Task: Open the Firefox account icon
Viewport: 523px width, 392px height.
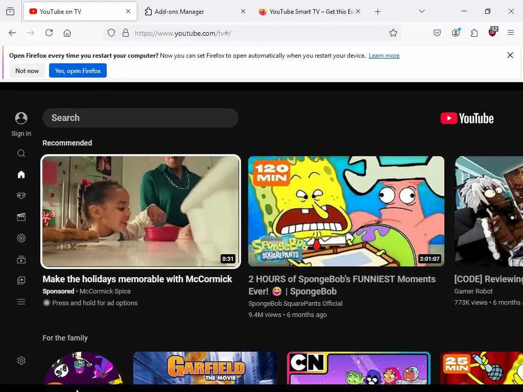Action: 456,33
